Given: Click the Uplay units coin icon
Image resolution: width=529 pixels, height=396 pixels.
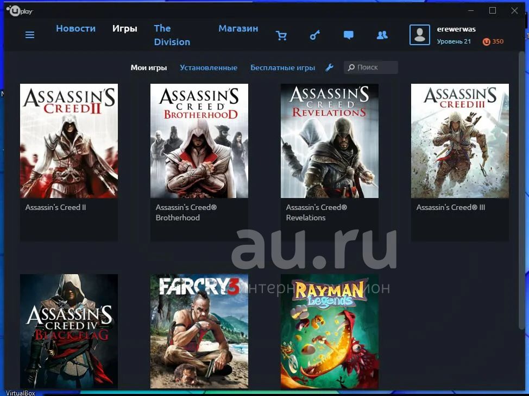Looking at the screenshot, I should (x=486, y=41).
